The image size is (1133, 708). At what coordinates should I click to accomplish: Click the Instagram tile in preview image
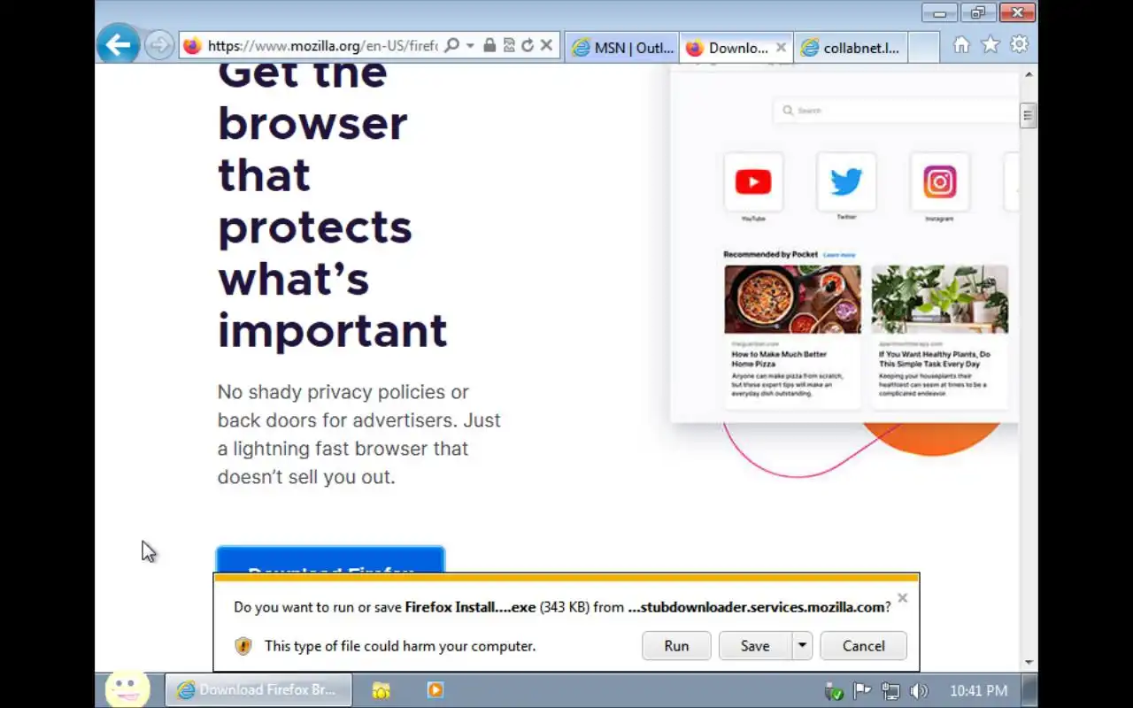(x=939, y=182)
